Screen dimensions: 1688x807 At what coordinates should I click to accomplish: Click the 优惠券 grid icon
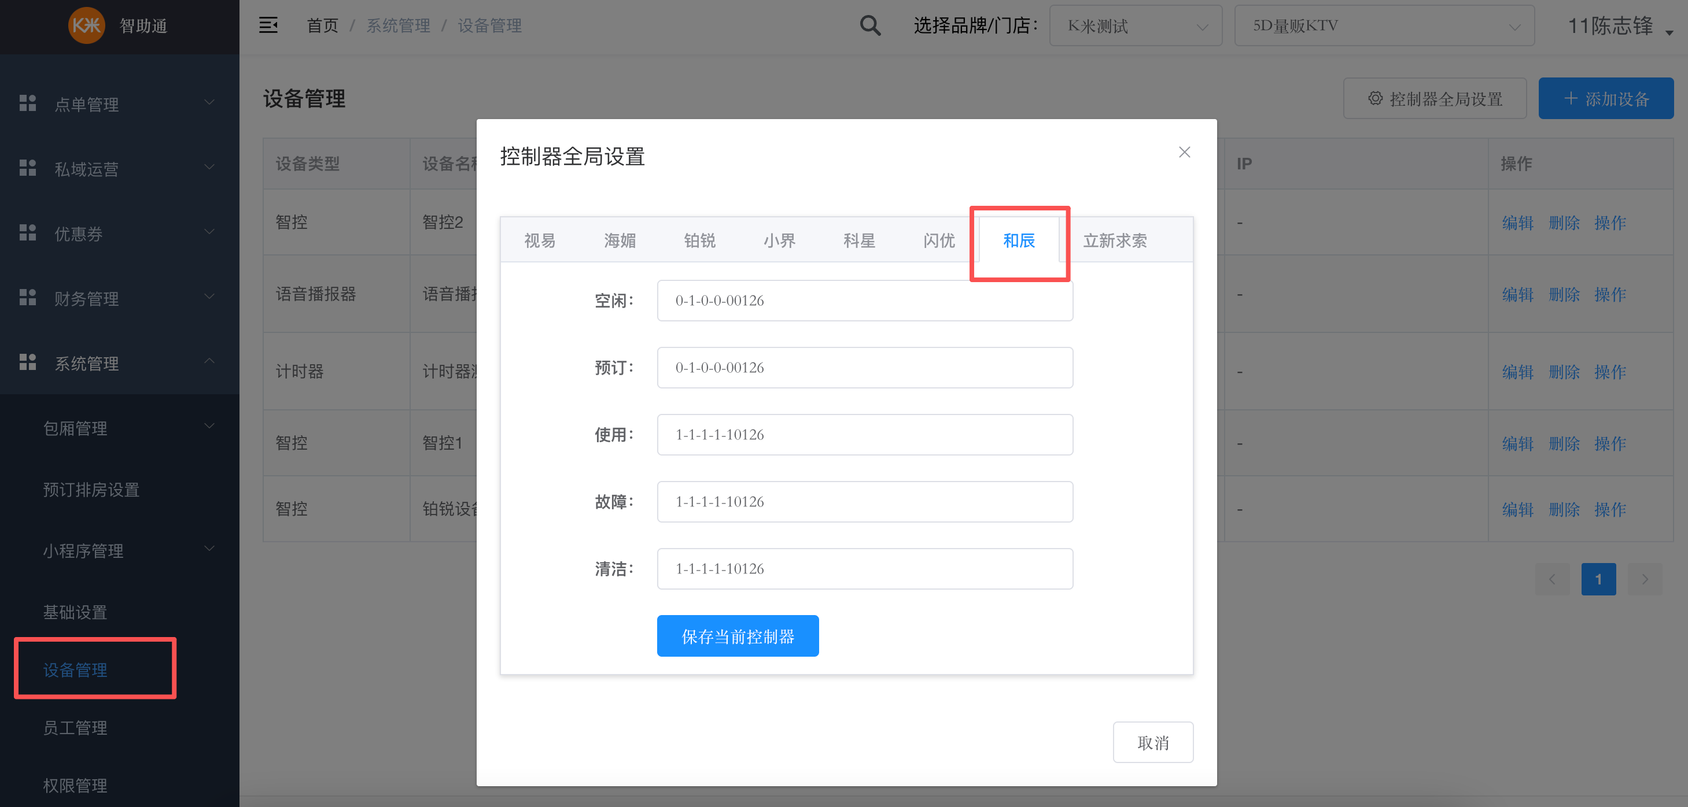click(28, 232)
